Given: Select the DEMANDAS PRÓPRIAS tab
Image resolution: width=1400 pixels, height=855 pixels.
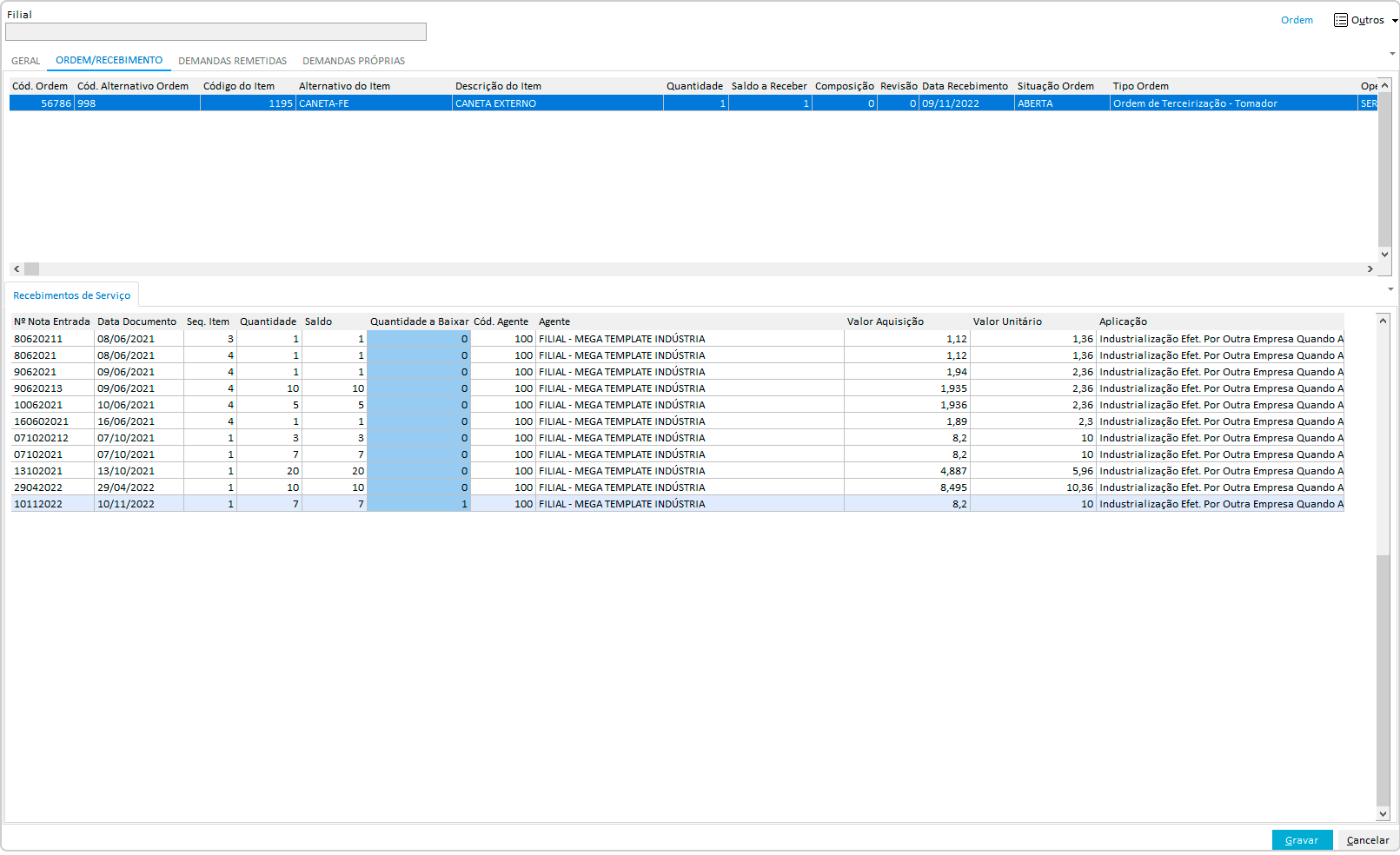Looking at the screenshot, I should tap(353, 61).
